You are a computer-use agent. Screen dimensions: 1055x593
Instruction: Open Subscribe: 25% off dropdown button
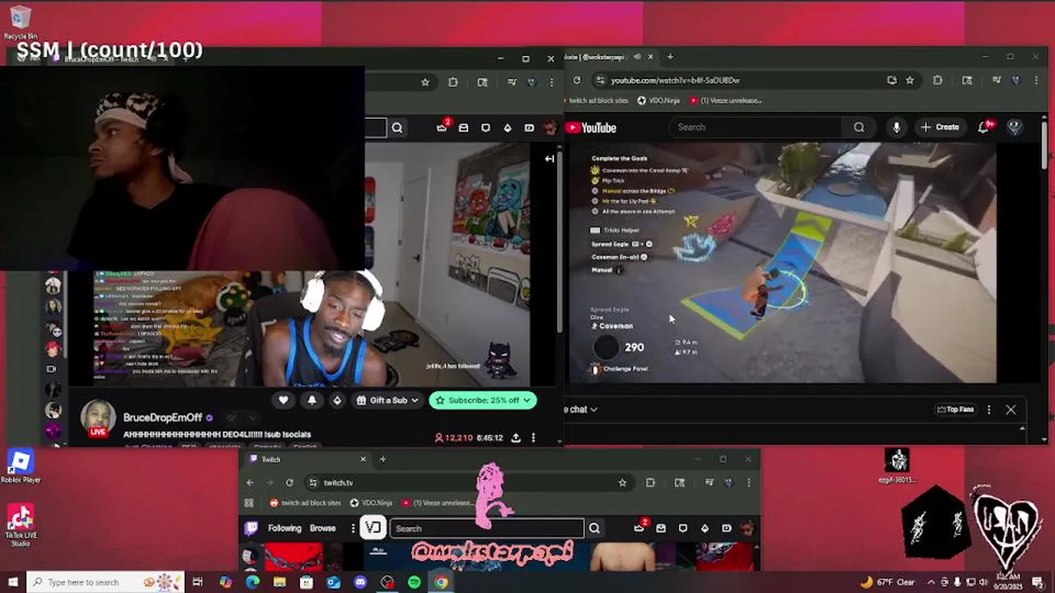pos(483,400)
